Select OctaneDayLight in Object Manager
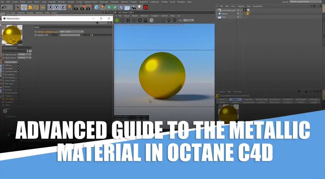325x179 pixels. [228, 10]
